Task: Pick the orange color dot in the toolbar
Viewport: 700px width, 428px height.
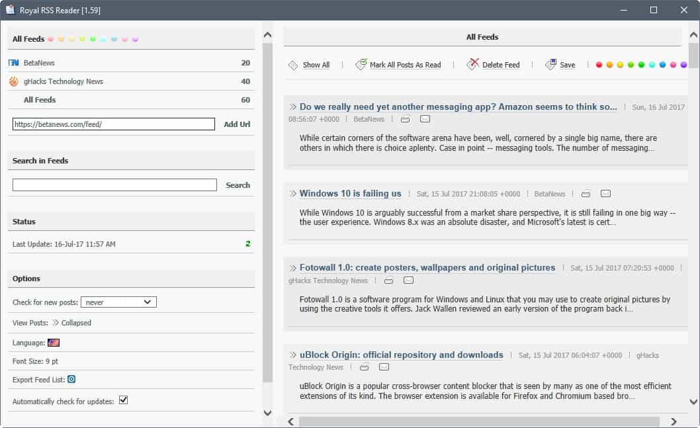Action: [x=610, y=65]
